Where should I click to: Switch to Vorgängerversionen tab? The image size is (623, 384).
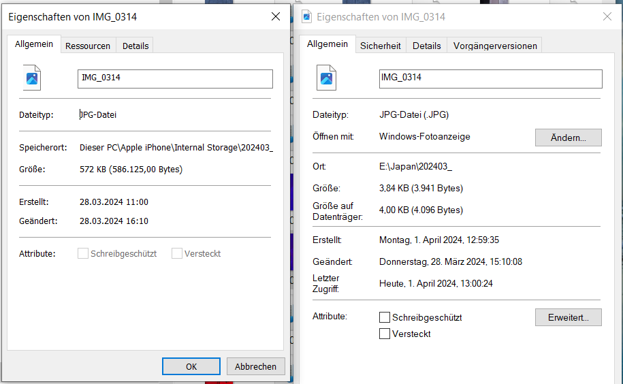pyautogui.click(x=495, y=46)
